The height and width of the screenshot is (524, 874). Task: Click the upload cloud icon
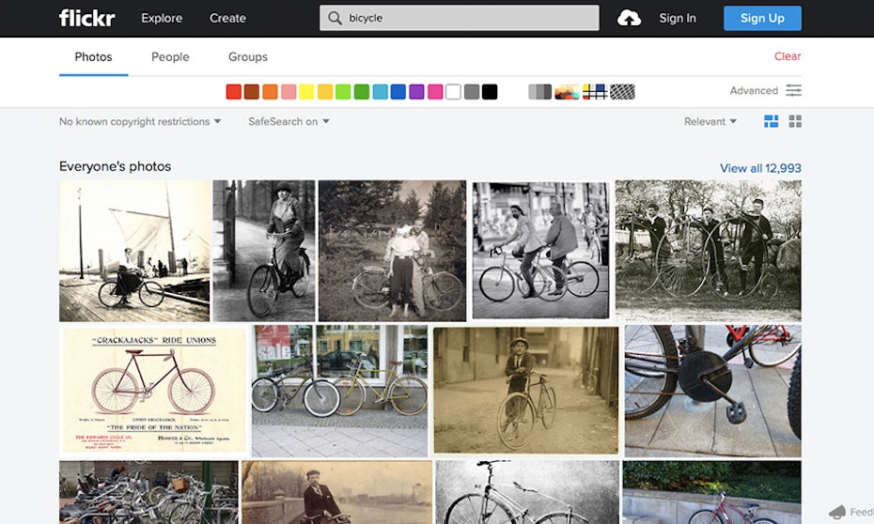pos(629,18)
